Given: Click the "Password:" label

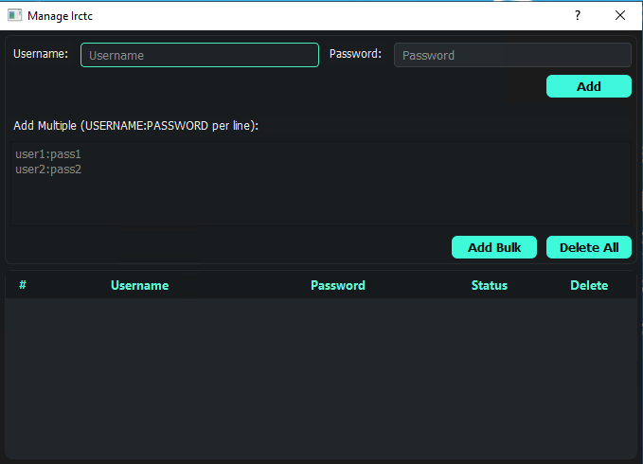Looking at the screenshot, I should pos(355,54).
